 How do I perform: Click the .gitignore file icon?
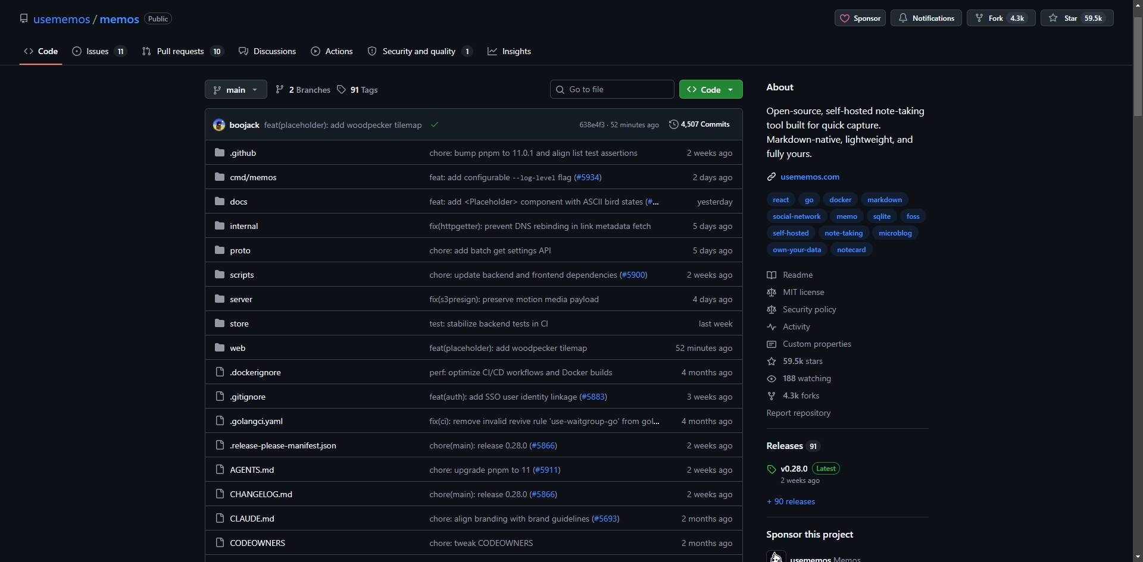(x=220, y=397)
